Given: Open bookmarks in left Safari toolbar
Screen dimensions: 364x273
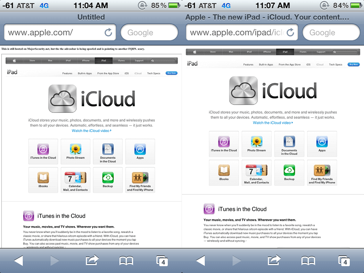Looking at the screenshot, I should 126,261.
